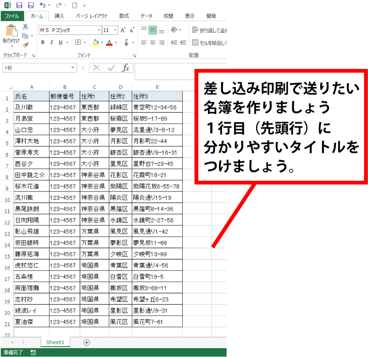Expand the font size dropdown
The image size is (368, 357).
point(115,30)
